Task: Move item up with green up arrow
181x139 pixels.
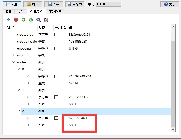Action: pyautogui.click(x=23, y=20)
